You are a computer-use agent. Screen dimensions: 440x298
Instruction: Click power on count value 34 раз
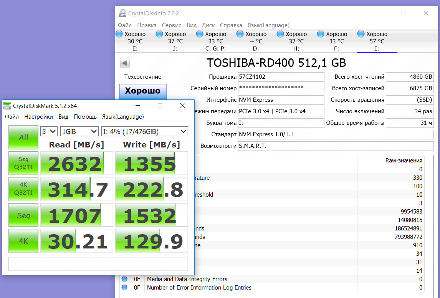[x=410, y=111]
